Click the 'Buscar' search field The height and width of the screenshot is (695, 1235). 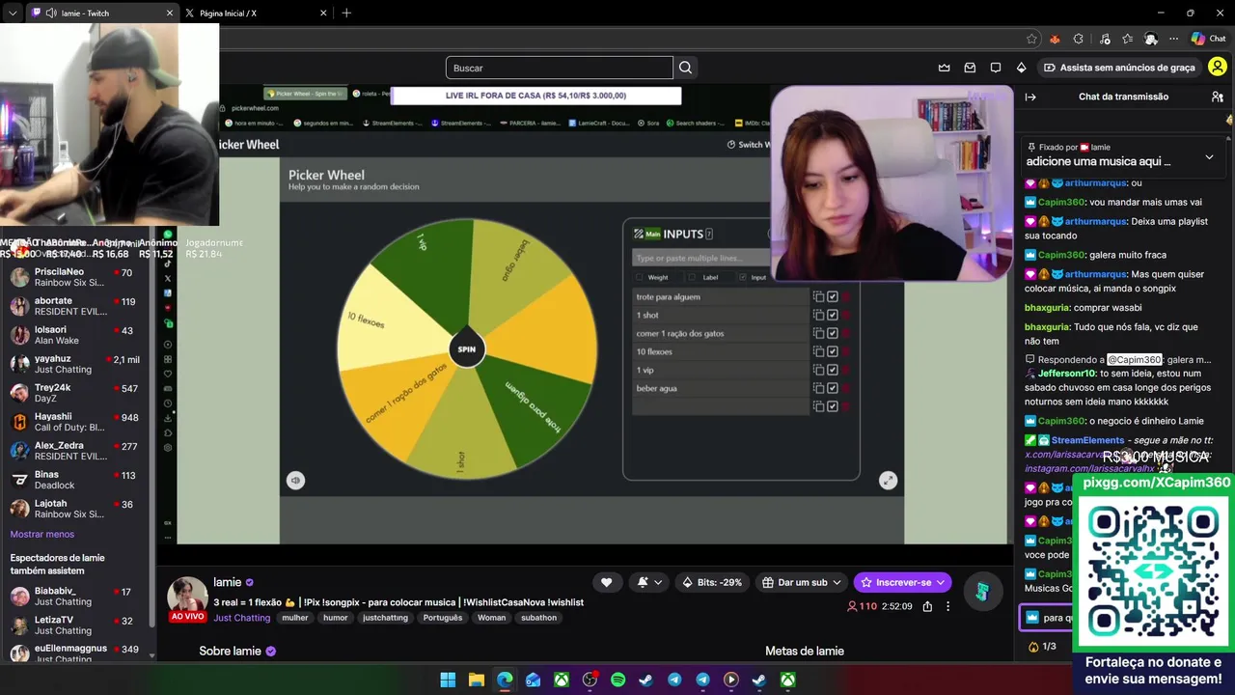560,68
